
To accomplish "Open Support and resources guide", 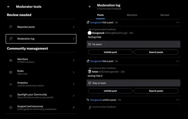I will pos(41,107).
